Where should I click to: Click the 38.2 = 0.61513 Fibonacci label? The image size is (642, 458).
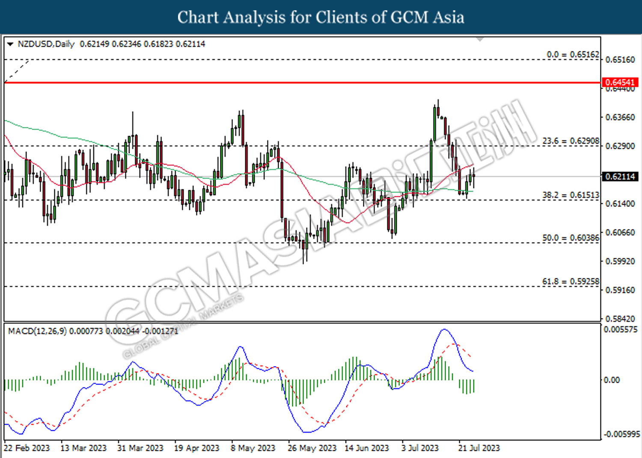click(571, 195)
